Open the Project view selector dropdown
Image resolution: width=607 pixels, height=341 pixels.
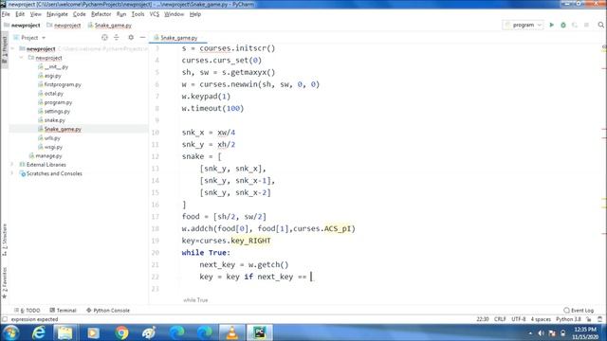[x=29, y=38]
